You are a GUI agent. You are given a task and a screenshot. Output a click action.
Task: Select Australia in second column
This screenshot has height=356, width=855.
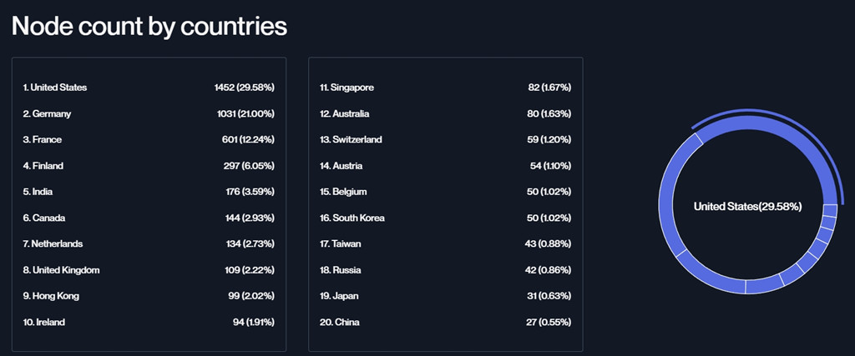pos(446,113)
